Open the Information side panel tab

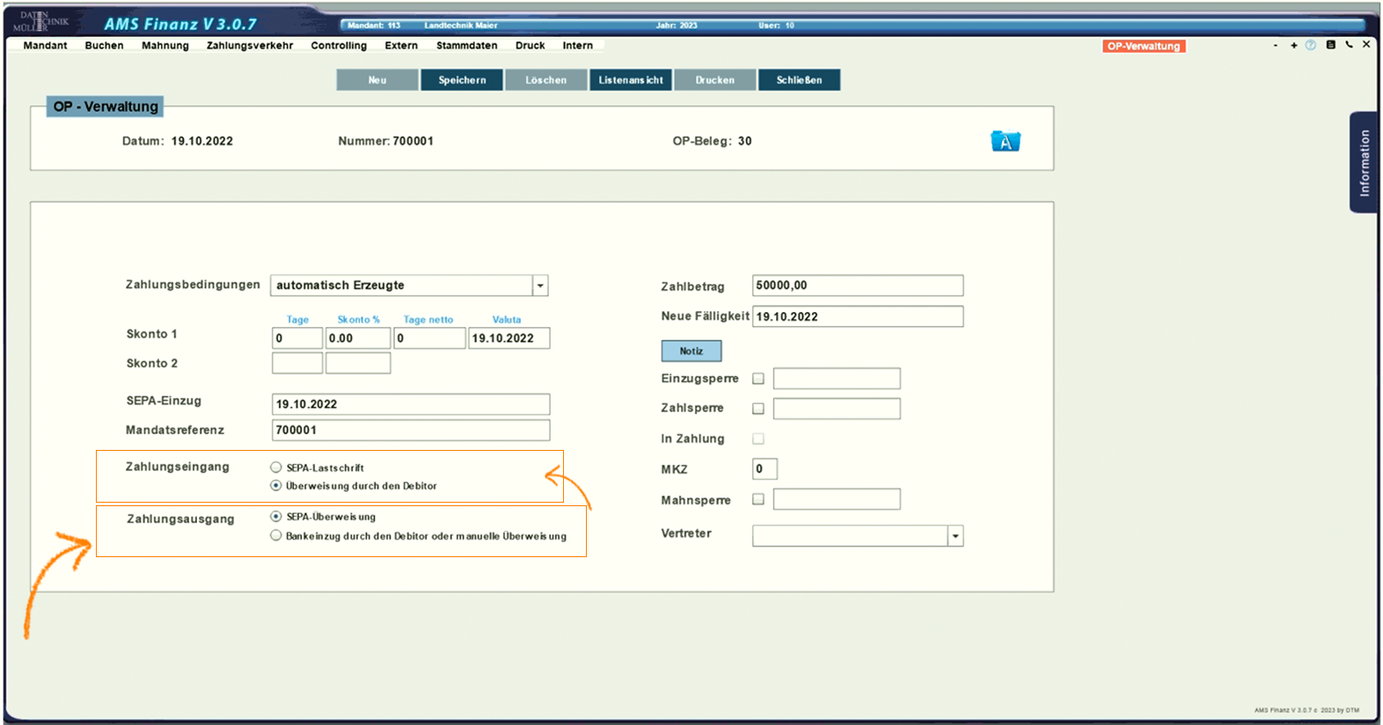(x=1364, y=163)
